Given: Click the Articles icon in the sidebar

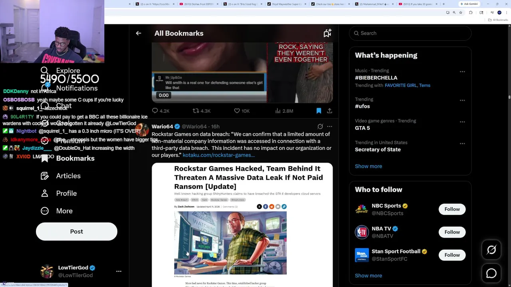Looking at the screenshot, I should [45, 176].
